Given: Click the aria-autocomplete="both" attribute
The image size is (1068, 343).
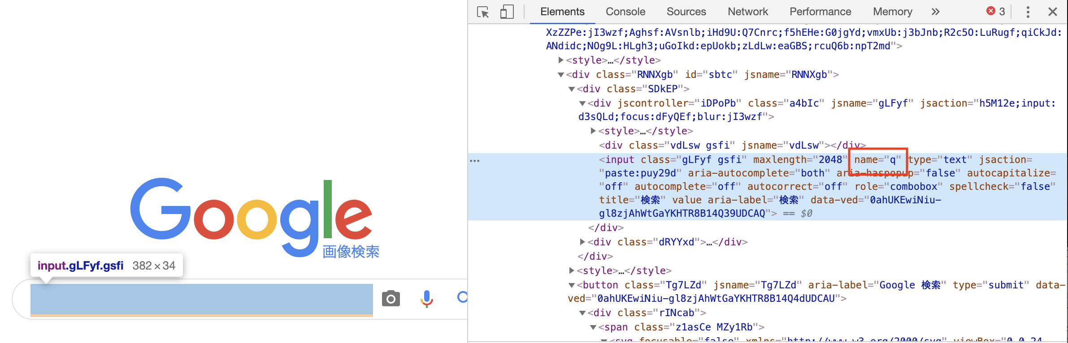Looking at the screenshot, I should coord(759,173).
